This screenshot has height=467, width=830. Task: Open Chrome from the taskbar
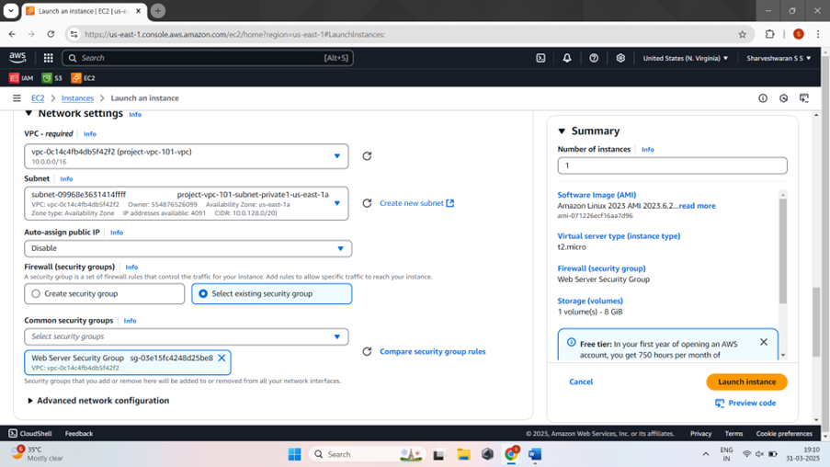pos(511,454)
